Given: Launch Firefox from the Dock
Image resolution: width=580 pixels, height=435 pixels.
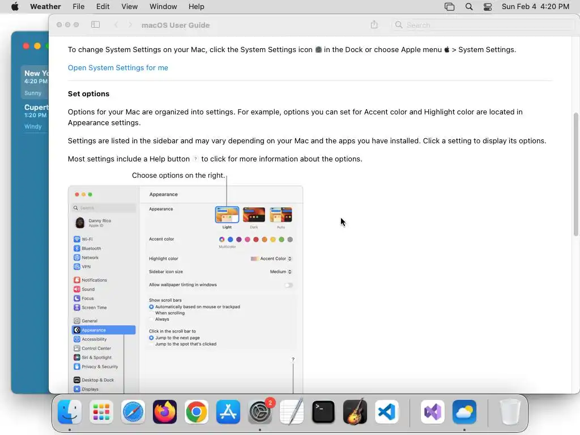Looking at the screenshot, I should [x=165, y=412].
